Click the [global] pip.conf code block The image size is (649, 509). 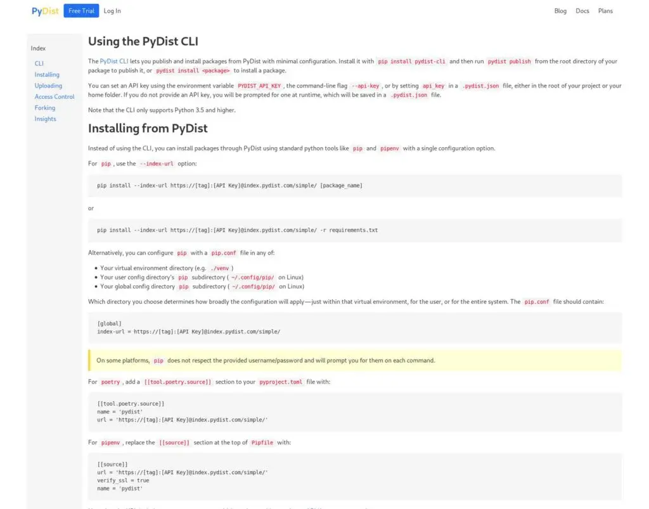(355, 327)
